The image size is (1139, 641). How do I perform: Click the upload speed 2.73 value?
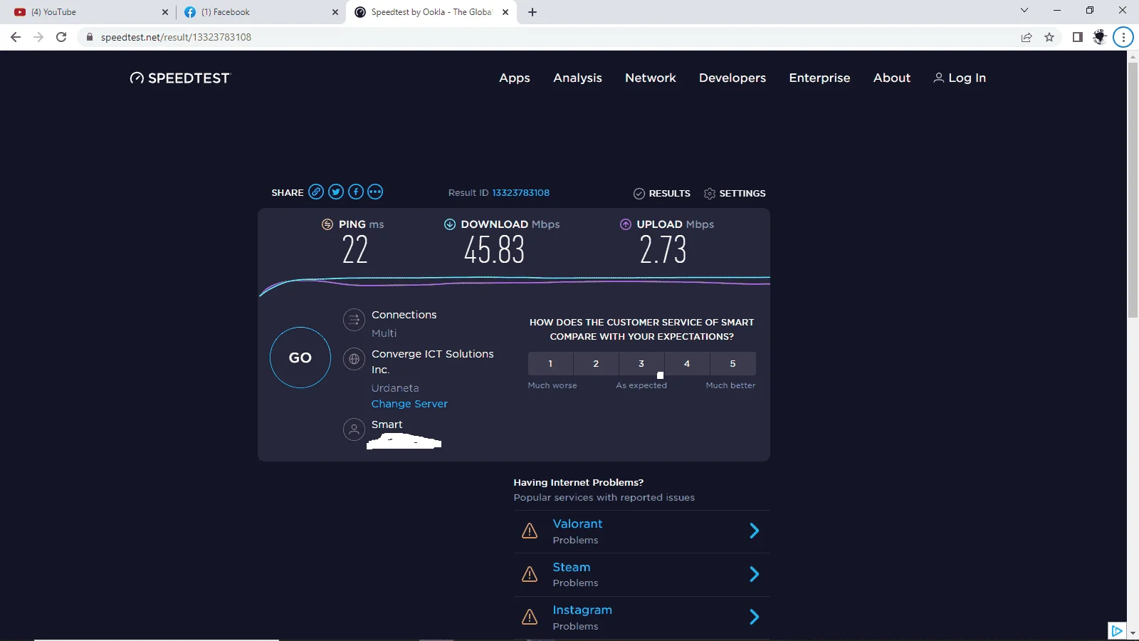click(x=663, y=250)
